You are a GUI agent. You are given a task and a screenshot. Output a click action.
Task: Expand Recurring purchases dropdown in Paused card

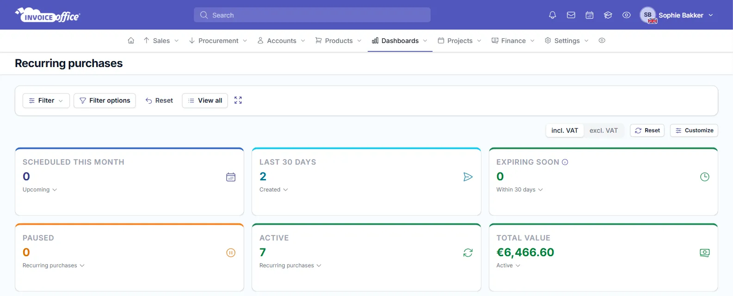[x=54, y=265]
